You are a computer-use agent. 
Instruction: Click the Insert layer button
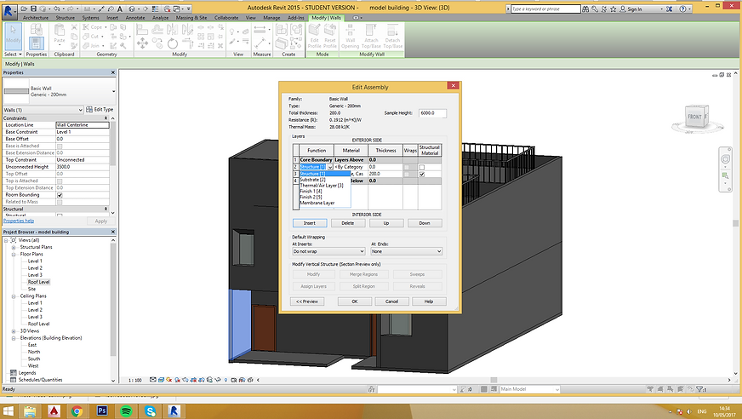[309, 223]
